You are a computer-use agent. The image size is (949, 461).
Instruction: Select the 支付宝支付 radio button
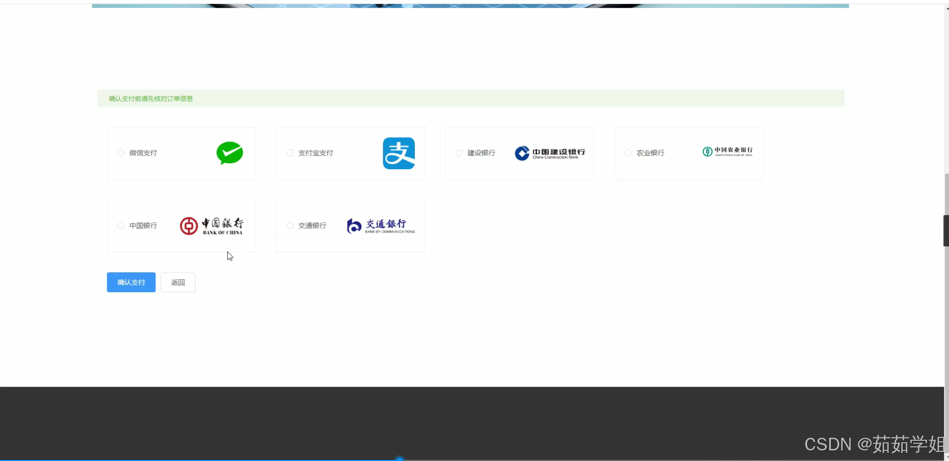pos(290,153)
